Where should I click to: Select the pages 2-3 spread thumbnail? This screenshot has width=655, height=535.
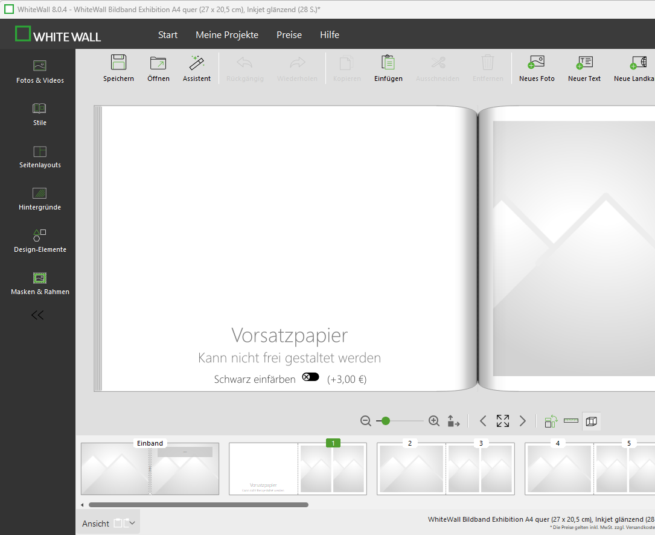click(446, 469)
